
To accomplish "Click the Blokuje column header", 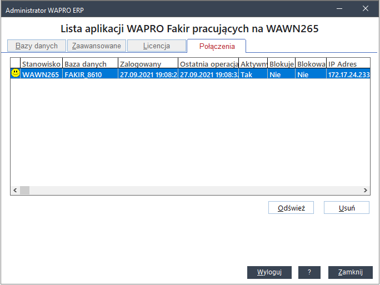I will (282, 64).
